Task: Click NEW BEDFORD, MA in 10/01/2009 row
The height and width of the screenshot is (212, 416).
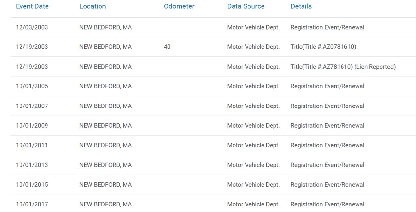Action: 106,126
